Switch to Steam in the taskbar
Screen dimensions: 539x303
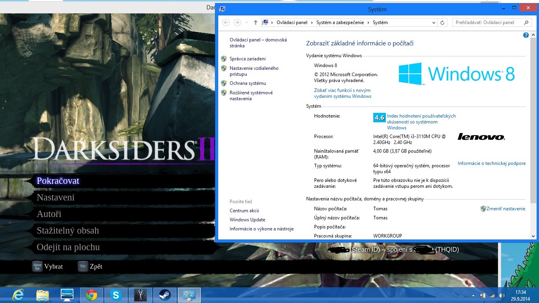pyautogui.click(x=165, y=295)
